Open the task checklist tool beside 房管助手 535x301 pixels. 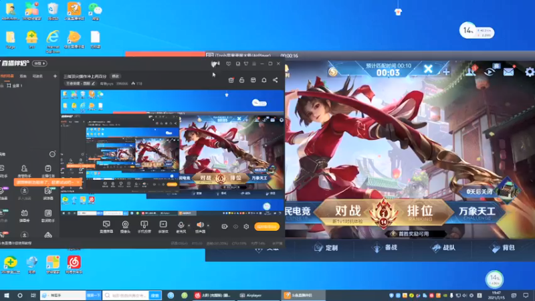click(x=47, y=171)
